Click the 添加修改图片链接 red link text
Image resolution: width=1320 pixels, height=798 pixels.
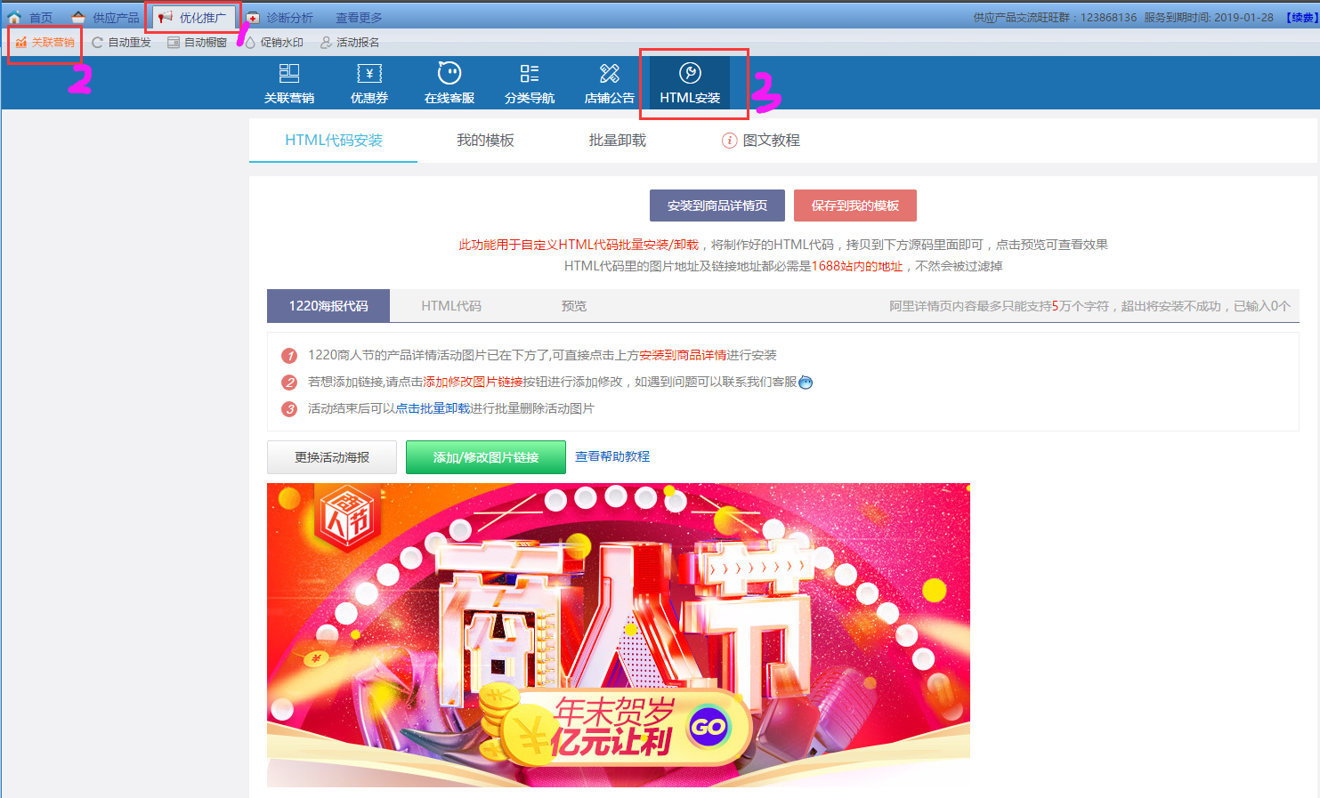(473, 382)
